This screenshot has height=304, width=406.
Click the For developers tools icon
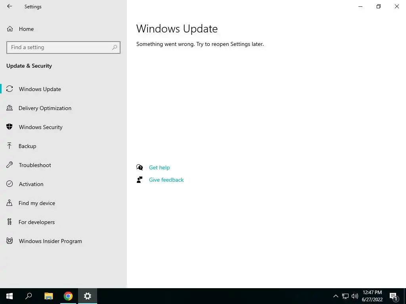click(x=10, y=222)
